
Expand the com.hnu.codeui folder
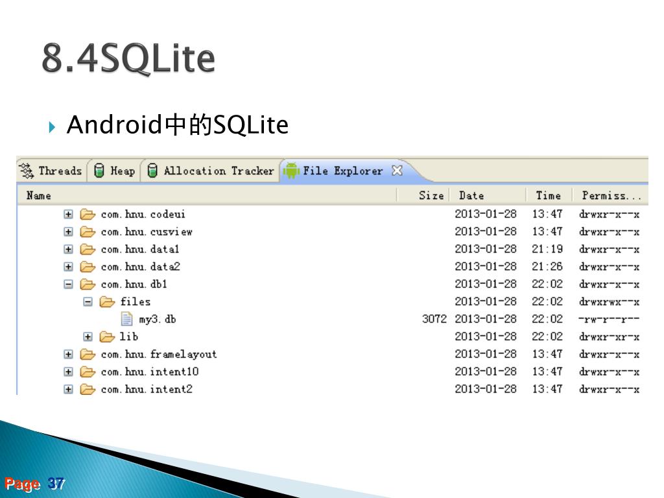pos(68,214)
